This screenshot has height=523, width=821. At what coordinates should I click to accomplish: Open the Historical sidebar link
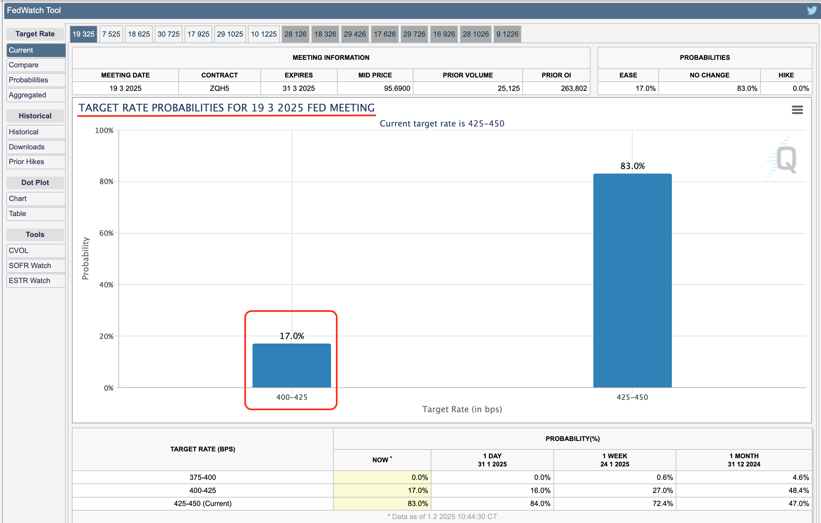[35, 132]
